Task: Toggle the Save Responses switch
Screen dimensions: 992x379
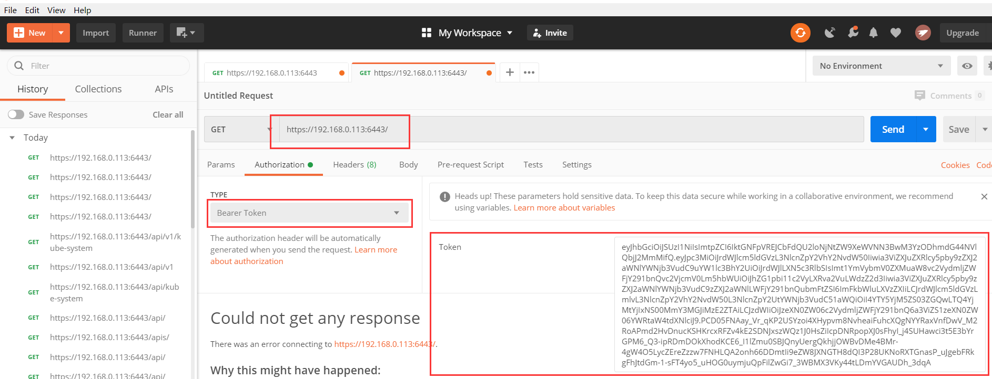Action: (16, 114)
